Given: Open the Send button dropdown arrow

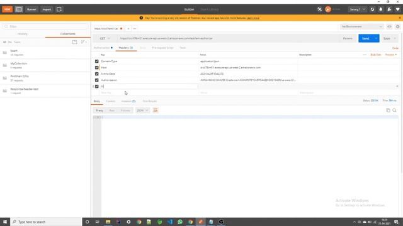Looking at the screenshot, I should tap(376, 38).
